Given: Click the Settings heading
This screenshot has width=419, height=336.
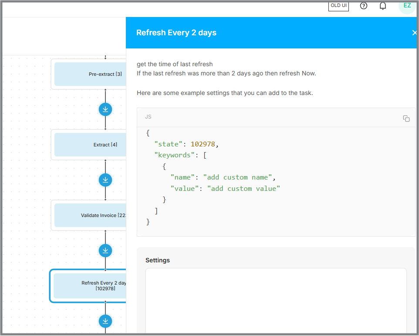Looking at the screenshot, I should tap(158, 260).
